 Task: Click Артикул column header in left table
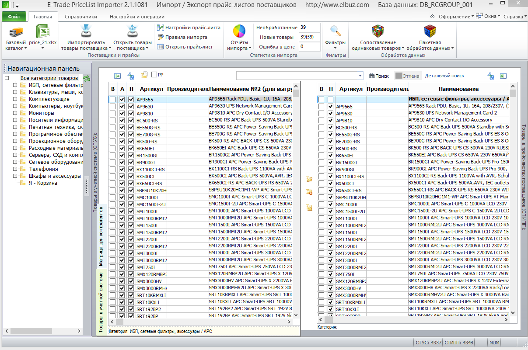pos(151,89)
